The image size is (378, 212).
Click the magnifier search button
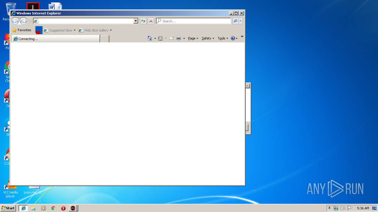coord(235,21)
